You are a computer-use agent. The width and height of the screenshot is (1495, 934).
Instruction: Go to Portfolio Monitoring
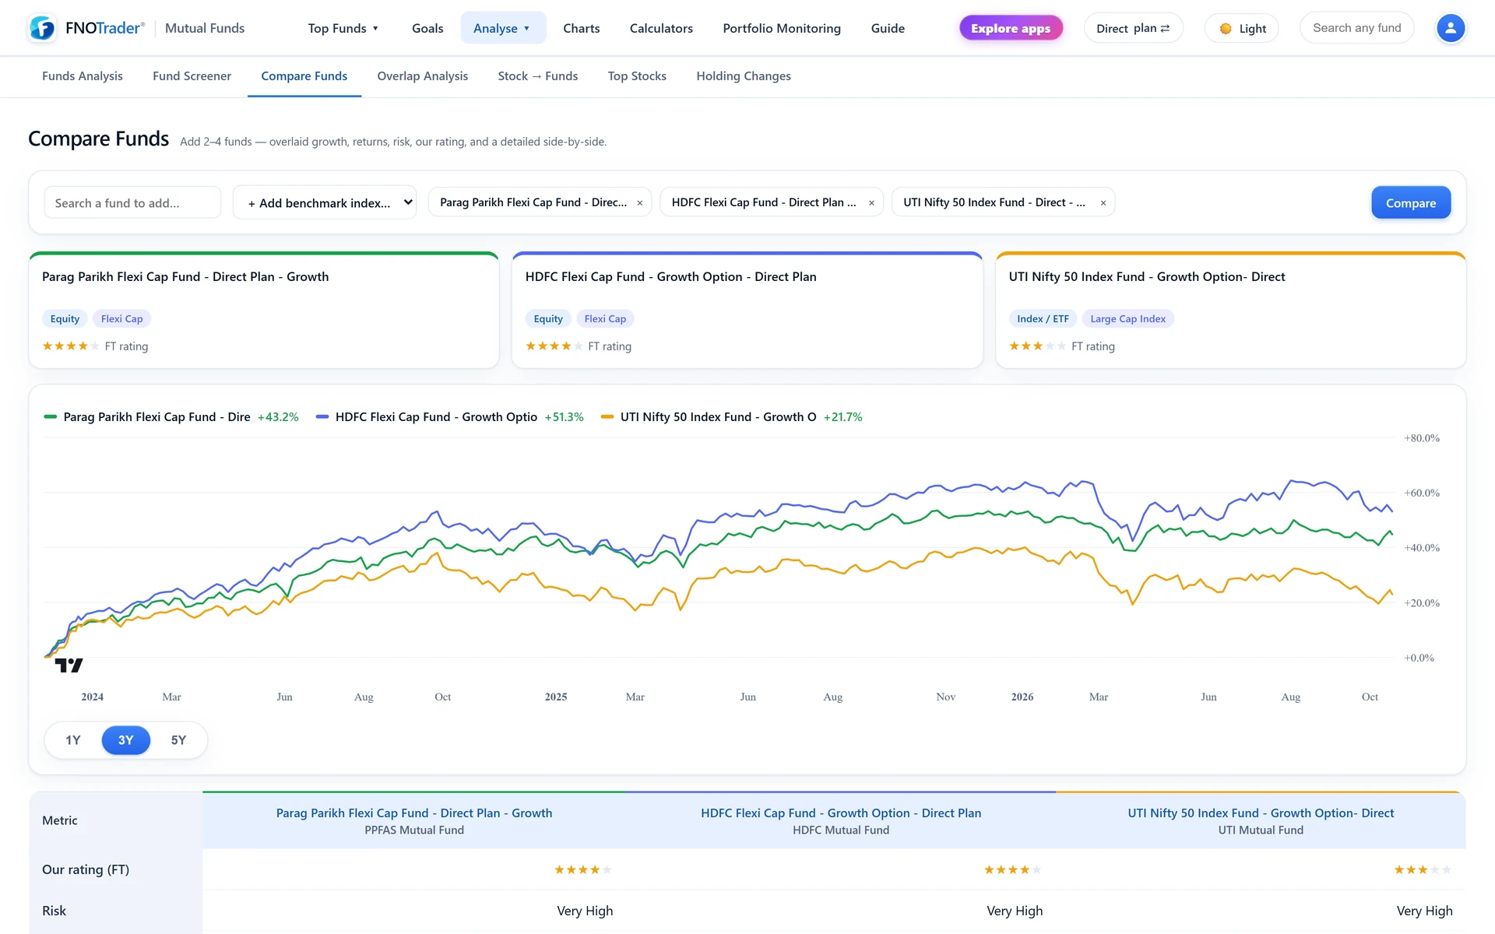782,28
